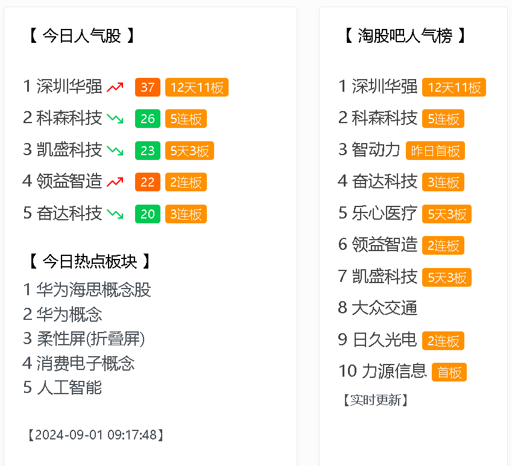Click the 昨日首板 tag next to 智动力
This screenshot has width=512, height=466.
pyautogui.click(x=435, y=151)
